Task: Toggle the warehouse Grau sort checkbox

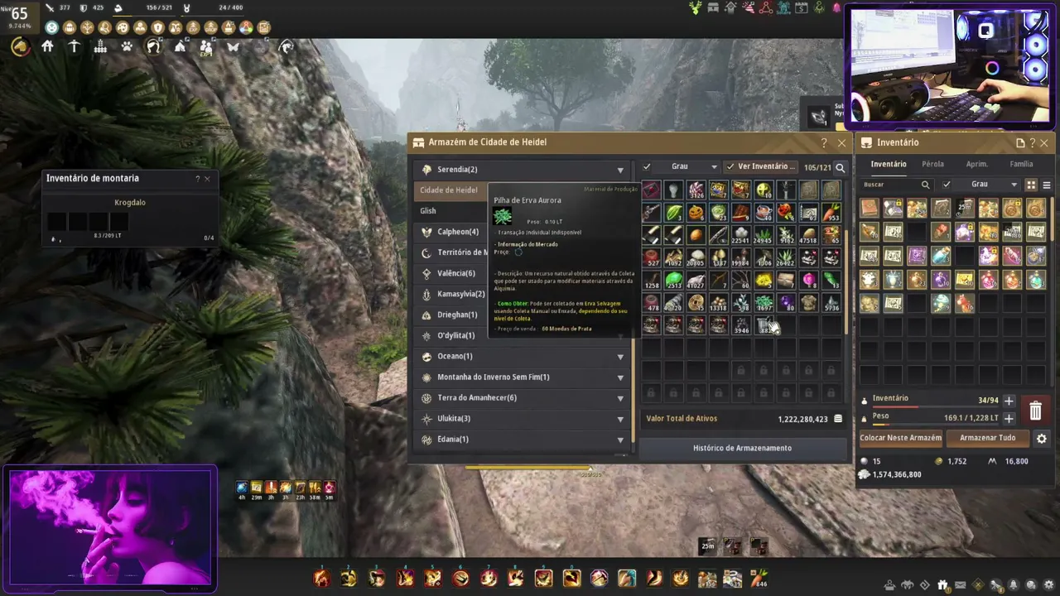Action: point(647,167)
